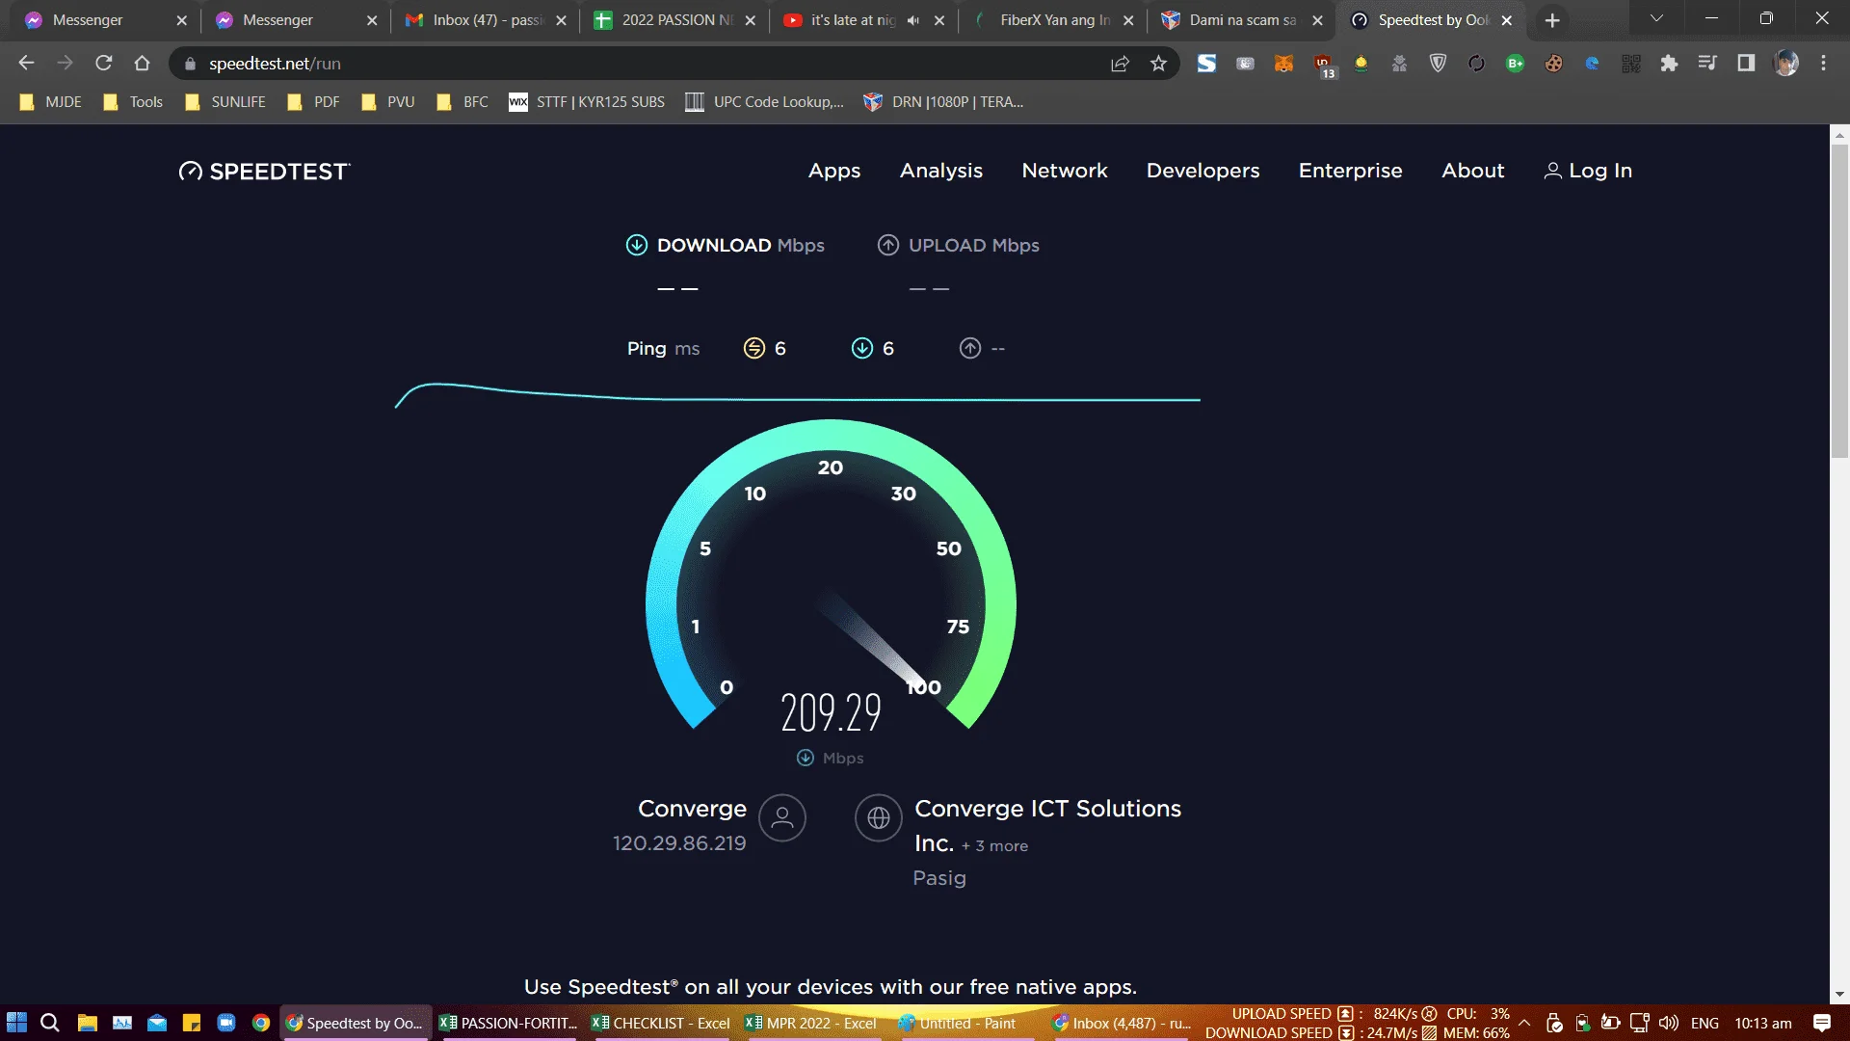The height and width of the screenshot is (1041, 1850).
Task: Expand the '+ 3 more' servers list
Action: tap(994, 846)
